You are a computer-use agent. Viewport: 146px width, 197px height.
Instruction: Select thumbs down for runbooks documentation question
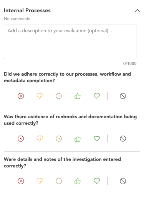coord(40,139)
